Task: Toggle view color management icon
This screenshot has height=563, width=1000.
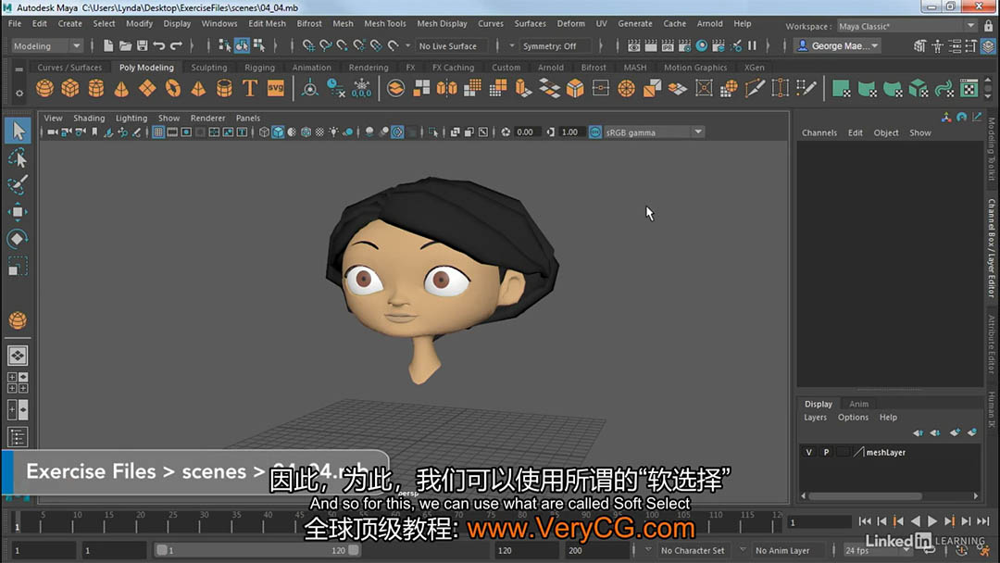Action: pyautogui.click(x=594, y=132)
